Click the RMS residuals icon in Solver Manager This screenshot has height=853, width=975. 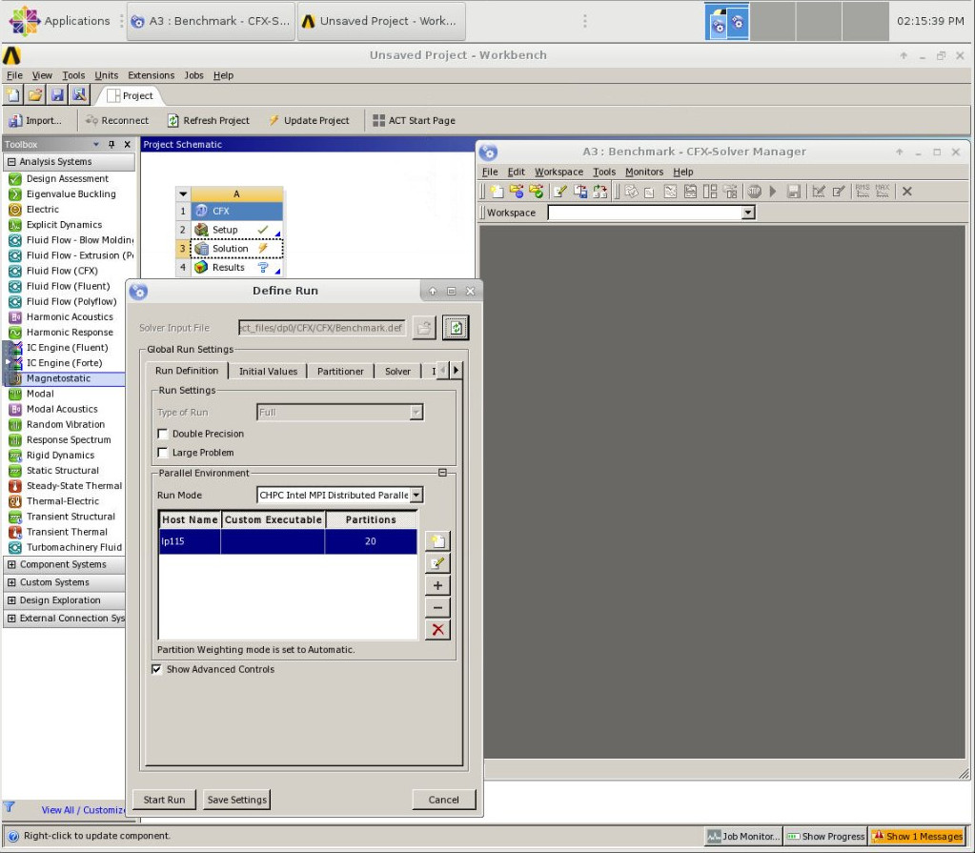[x=863, y=192]
